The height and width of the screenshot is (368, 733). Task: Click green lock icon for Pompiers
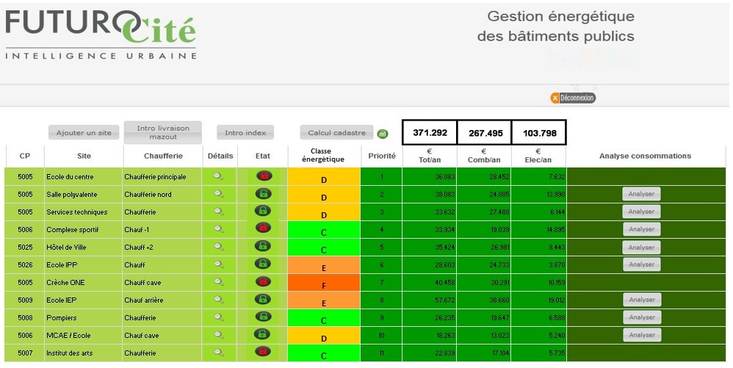(263, 317)
